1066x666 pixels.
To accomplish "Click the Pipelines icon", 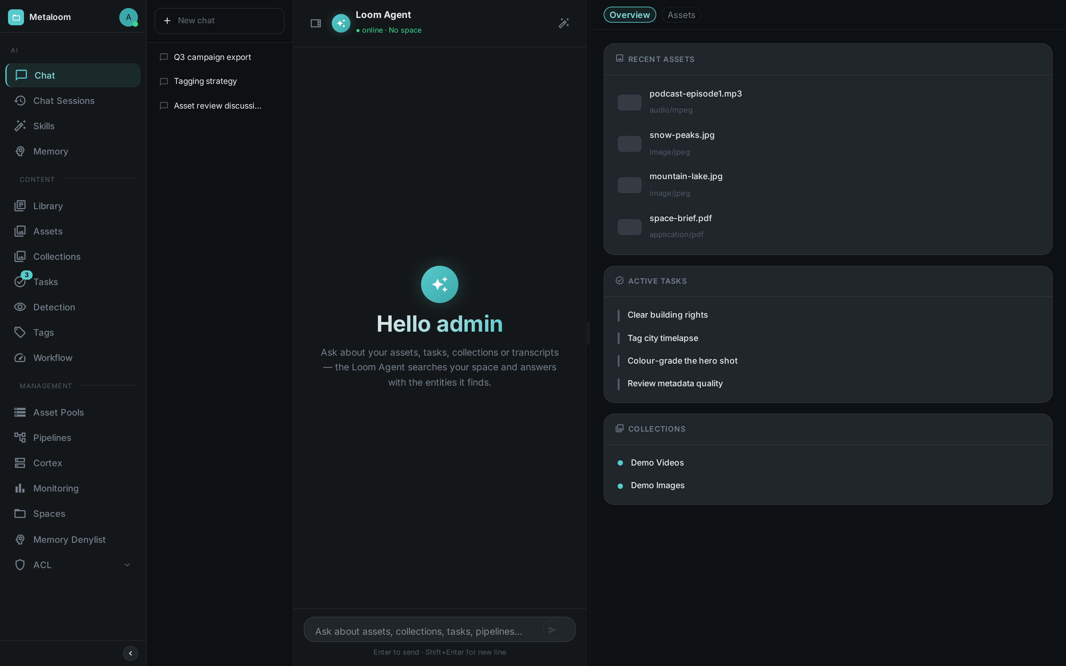I will tap(20, 438).
